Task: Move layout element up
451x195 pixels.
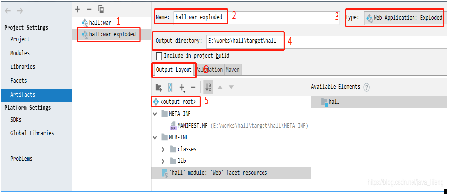Action: point(220,87)
